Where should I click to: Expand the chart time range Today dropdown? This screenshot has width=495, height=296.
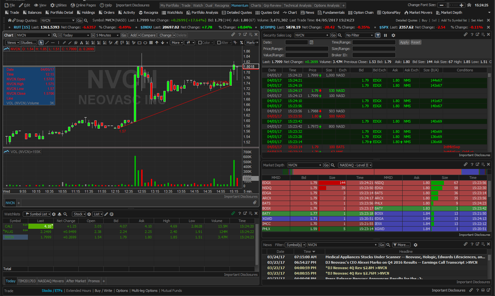(x=76, y=35)
